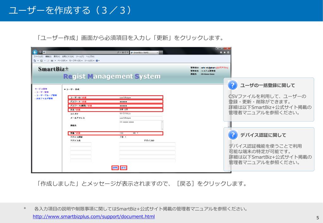Open the smartbizplus.com support document link
The height and width of the screenshot is (223, 323).
(94, 216)
